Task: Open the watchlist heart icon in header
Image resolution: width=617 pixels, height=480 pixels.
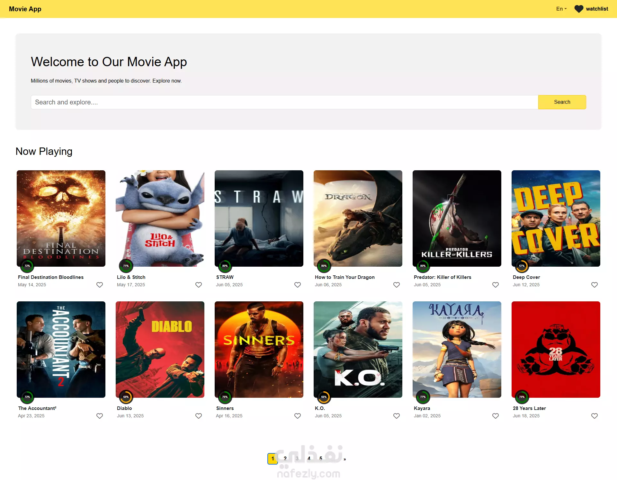Action: coord(578,9)
